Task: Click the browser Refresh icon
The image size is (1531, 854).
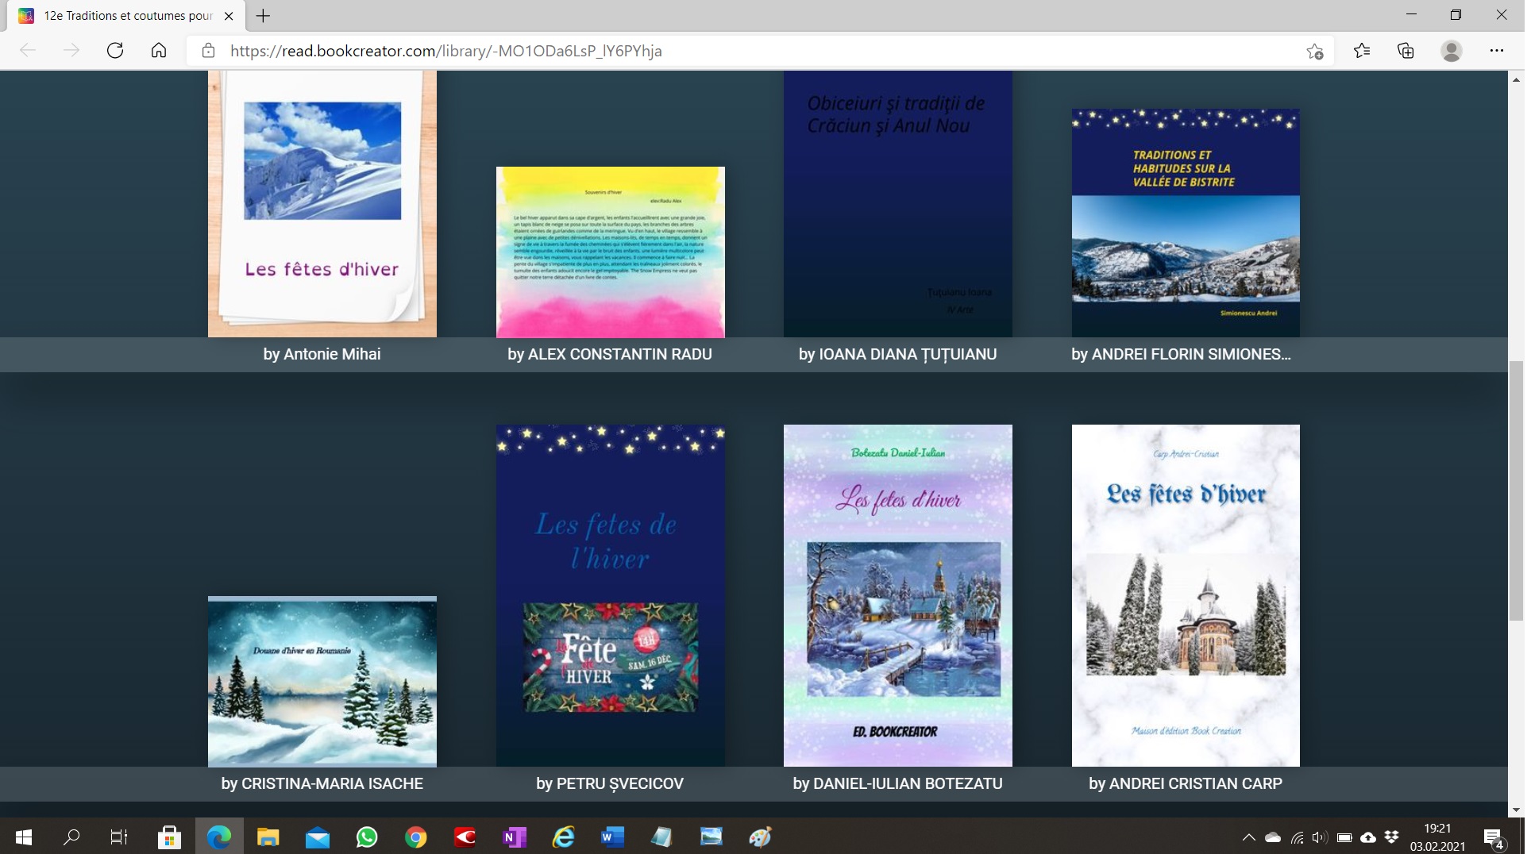Action: pos(115,51)
